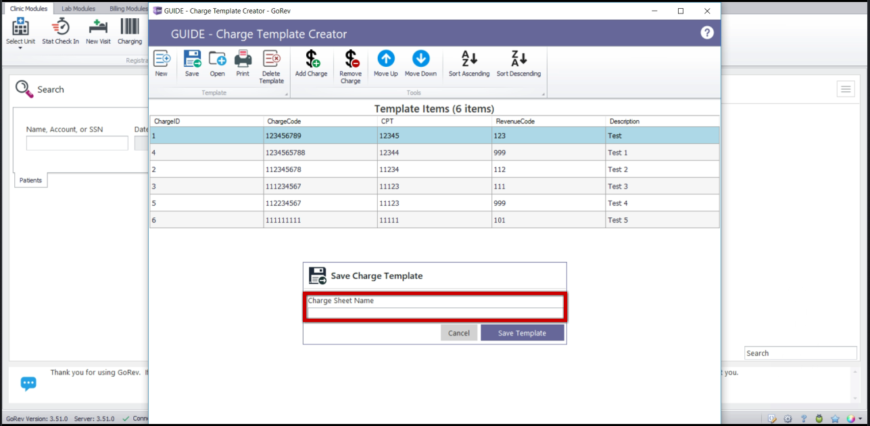
Task: Click the 'Test 4' description cell
Action: point(662,203)
